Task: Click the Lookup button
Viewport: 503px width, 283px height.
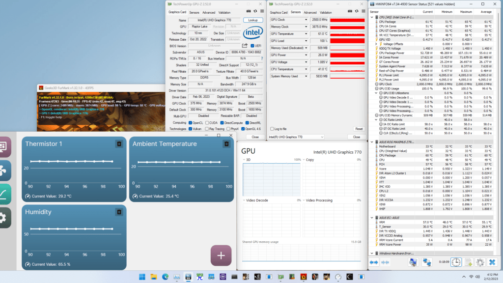Action: click(253, 20)
